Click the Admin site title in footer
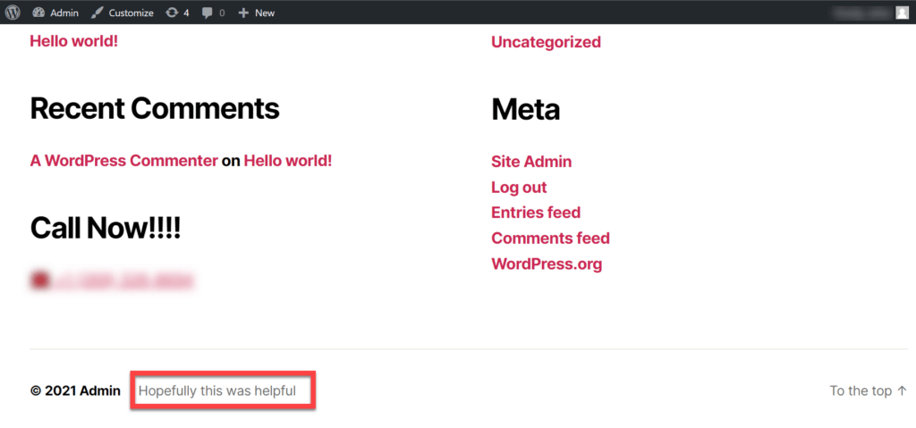 pos(100,390)
